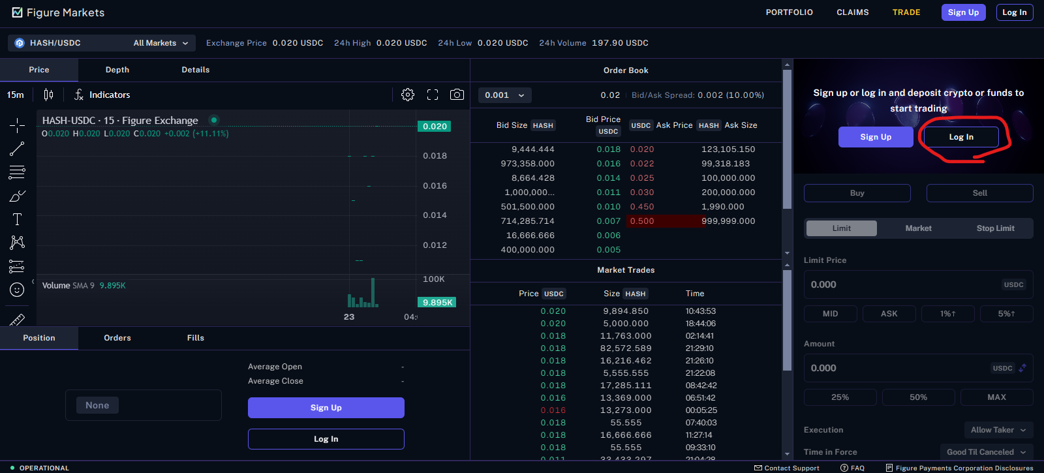
Task: Swap amount currency with arrows icon
Action: [1022, 368]
